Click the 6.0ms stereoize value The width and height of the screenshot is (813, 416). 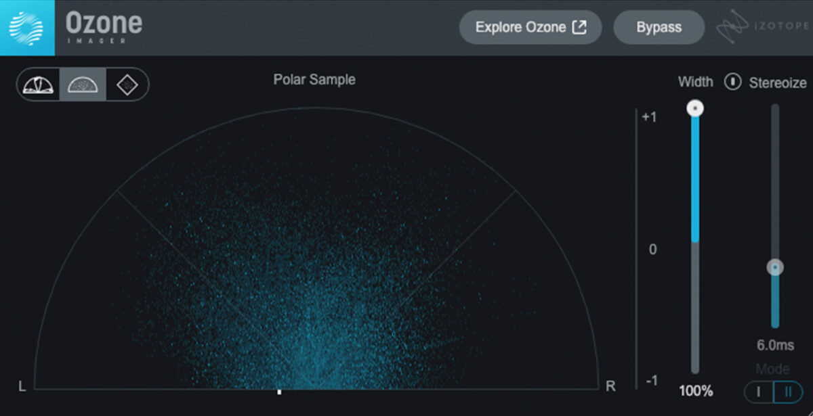tap(775, 346)
